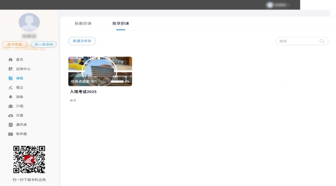Expand the user account menu at top right

279,5
